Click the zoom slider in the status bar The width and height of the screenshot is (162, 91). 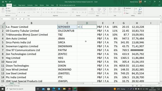click(x=150, y=86)
